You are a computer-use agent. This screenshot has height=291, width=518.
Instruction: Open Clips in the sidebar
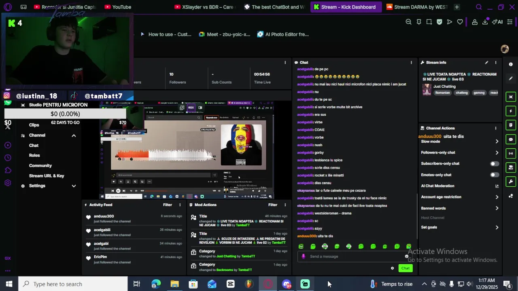click(x=34, y=125)
